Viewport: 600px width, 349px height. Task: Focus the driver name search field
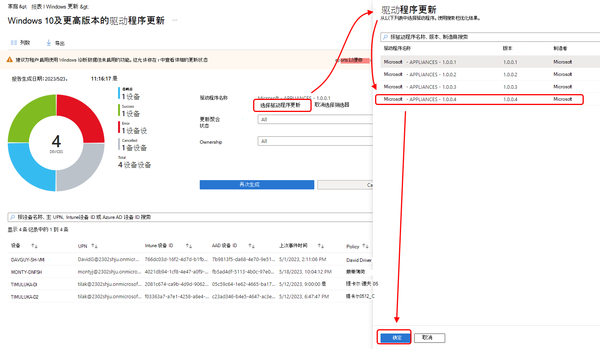[x=490, y=37]
